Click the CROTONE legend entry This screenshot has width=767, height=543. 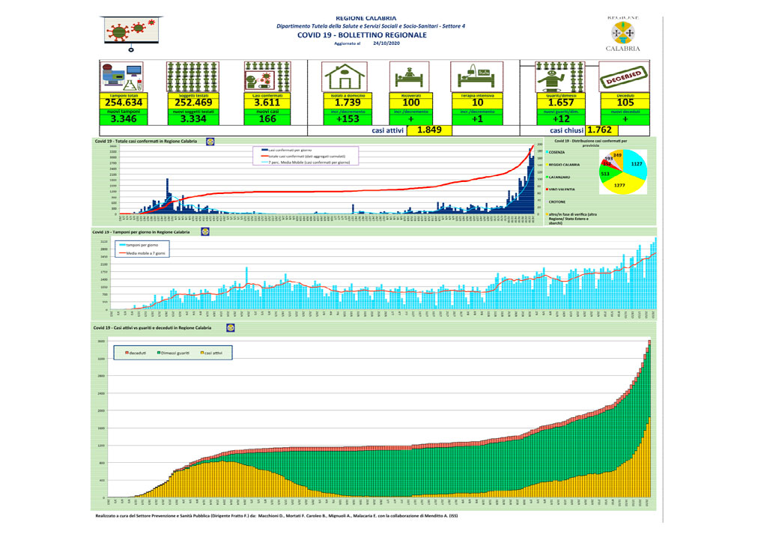click(557, 201)
